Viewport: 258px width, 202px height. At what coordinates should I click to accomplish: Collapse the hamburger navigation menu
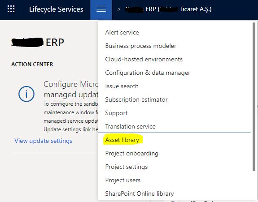point(101,10)
